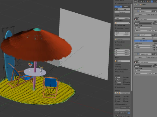The width and height of the screenshot is (157, 117).
Task: Uncheck Creases overlay checkbox
Action: (115, 82)
